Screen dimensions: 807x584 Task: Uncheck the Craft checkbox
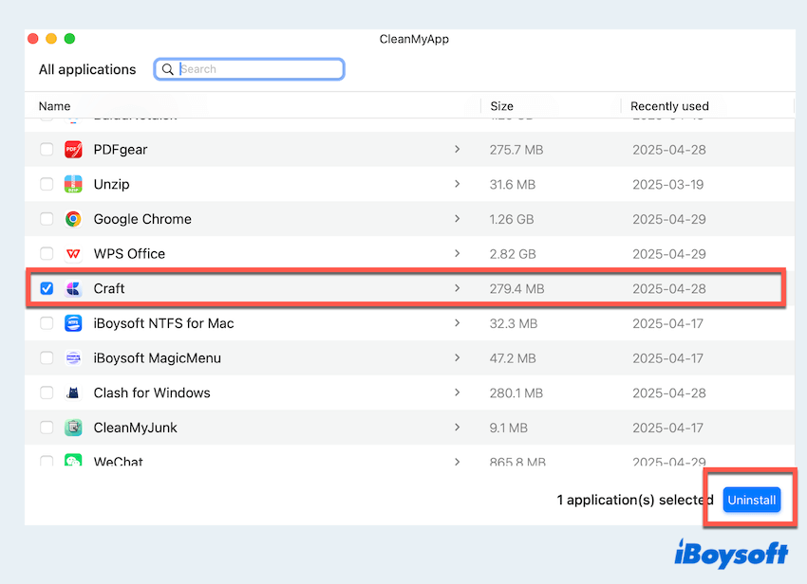pyautogui.click(x=47, y=288)
